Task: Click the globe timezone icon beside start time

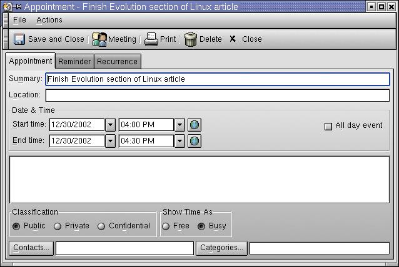Action: 194,125
